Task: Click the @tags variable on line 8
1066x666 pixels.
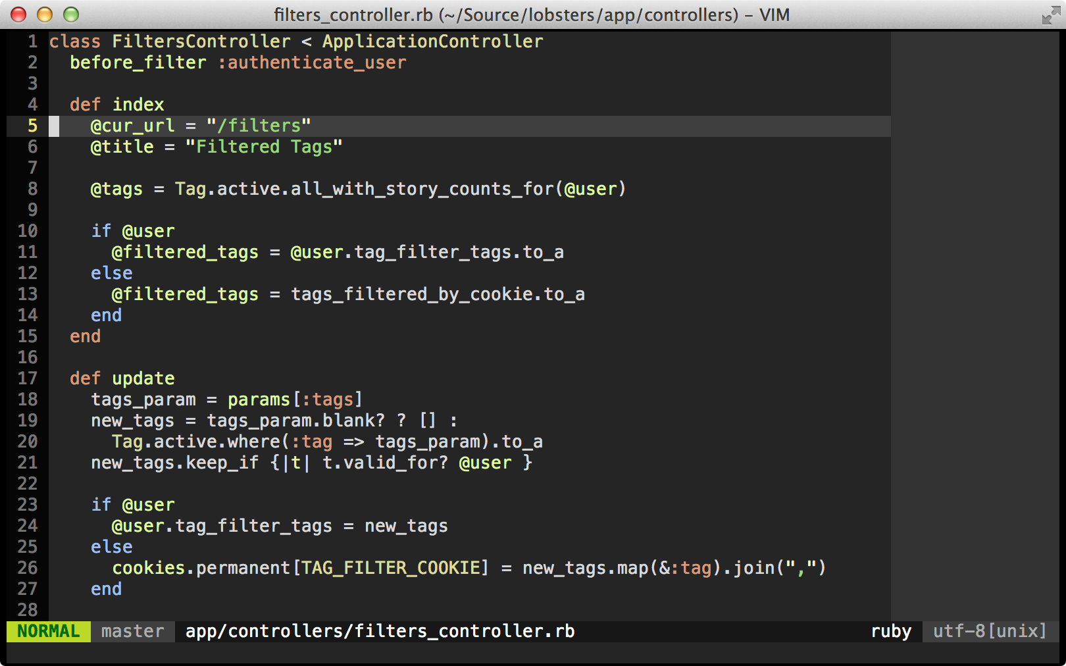Action: (117, 189)
